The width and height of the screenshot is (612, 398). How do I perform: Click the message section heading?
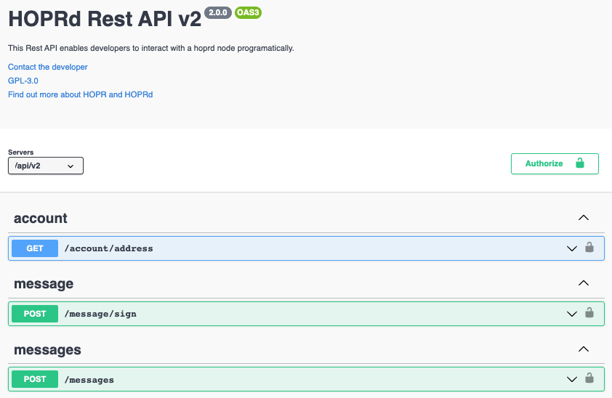(x=44, y=284)
